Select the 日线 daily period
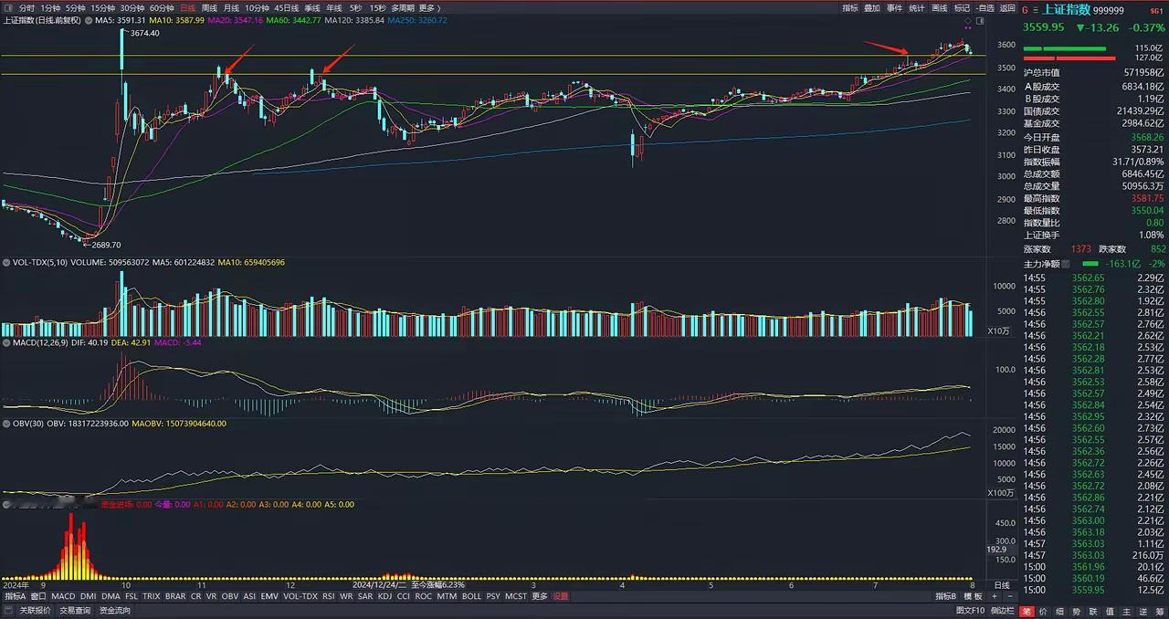This screenshot has height=619, width=1169. 188,7
